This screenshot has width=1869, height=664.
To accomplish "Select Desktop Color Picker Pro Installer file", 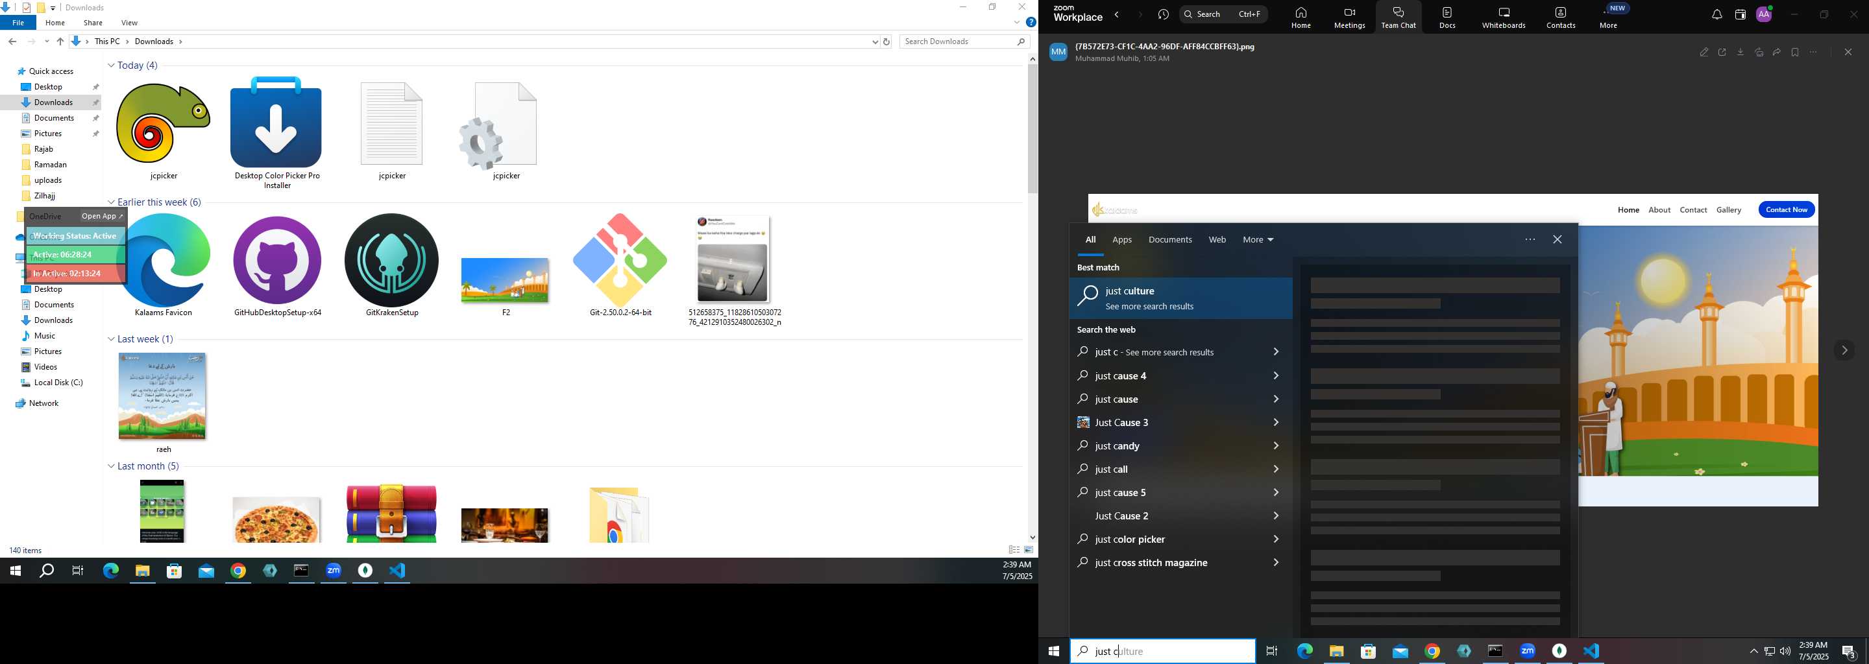I will tap(276, 134).
